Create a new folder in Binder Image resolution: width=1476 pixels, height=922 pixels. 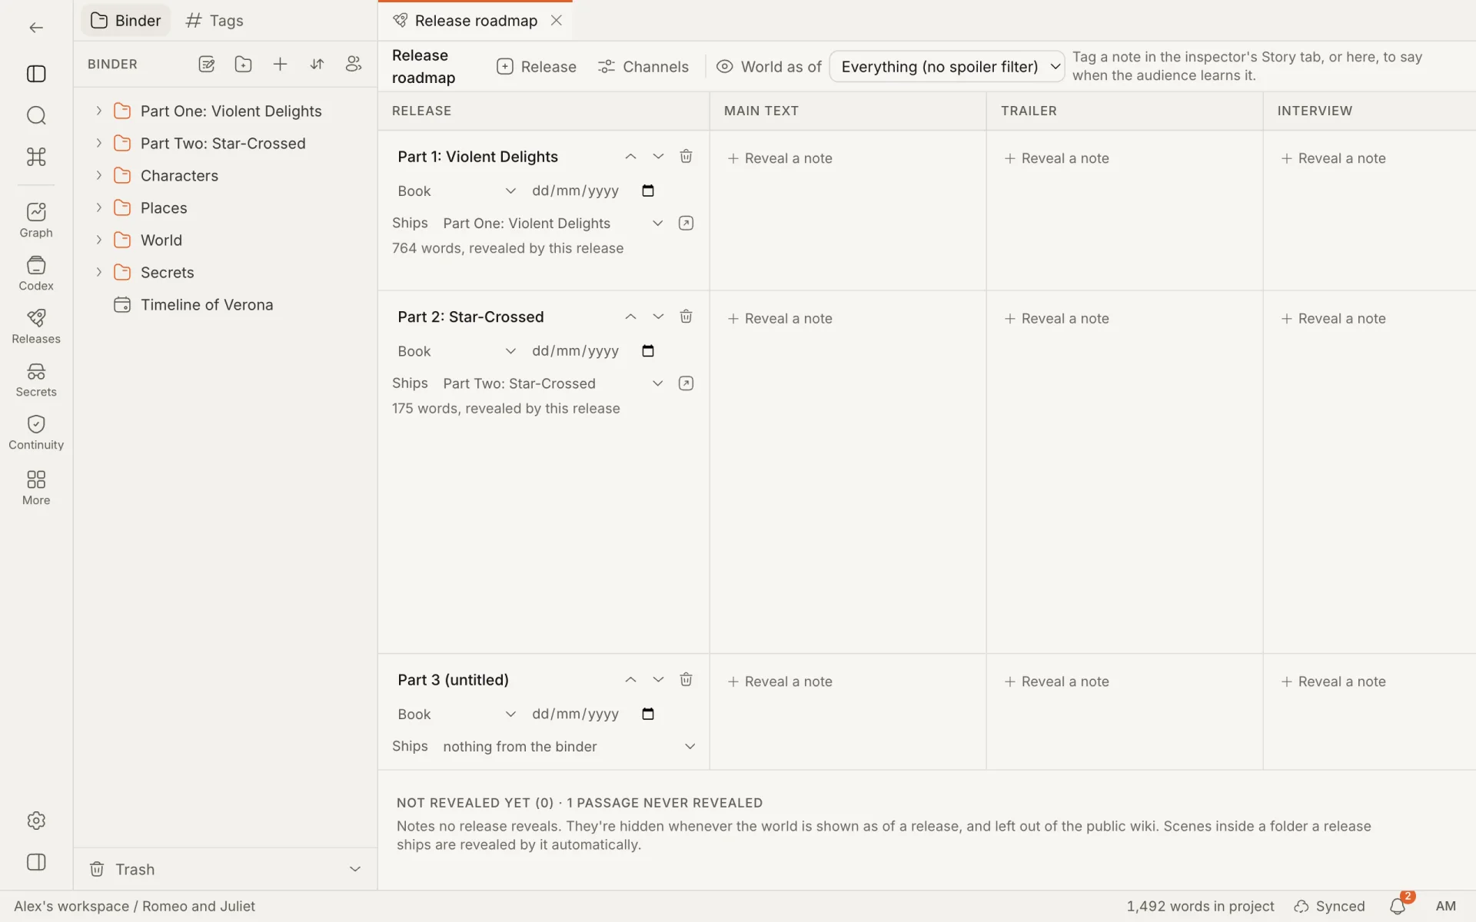click(243, 65)
